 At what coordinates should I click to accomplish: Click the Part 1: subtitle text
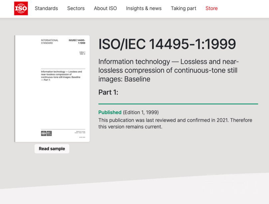tap(108, 92)
